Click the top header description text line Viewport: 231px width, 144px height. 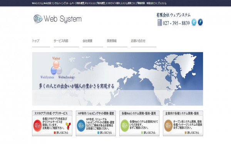(x=99, y=3)
